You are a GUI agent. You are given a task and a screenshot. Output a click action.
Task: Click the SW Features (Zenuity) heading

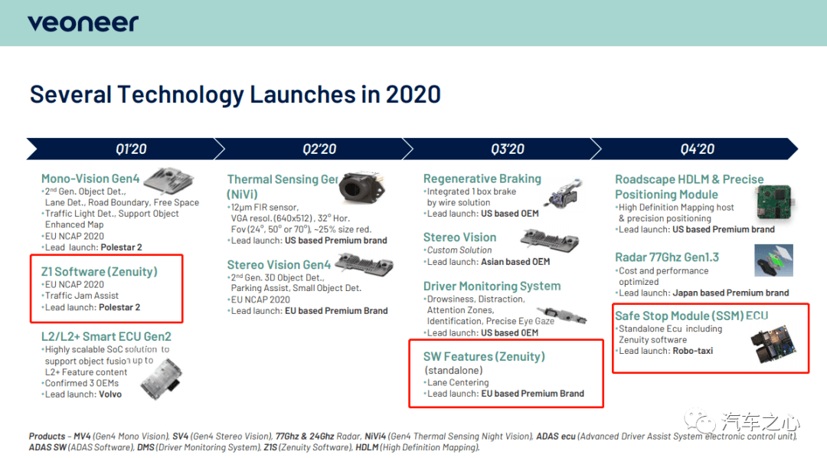point(484,356)
